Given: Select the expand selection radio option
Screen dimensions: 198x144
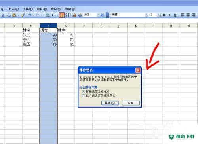Looking at the screenshot, I should (x=84, y=91).
